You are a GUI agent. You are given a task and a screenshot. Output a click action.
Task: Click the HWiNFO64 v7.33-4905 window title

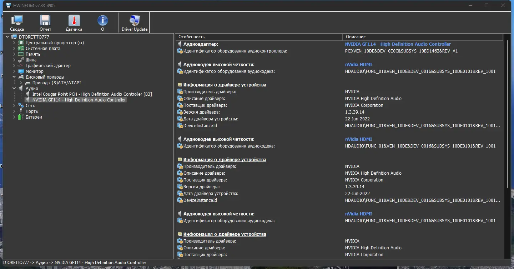click(x=35, y=5)
